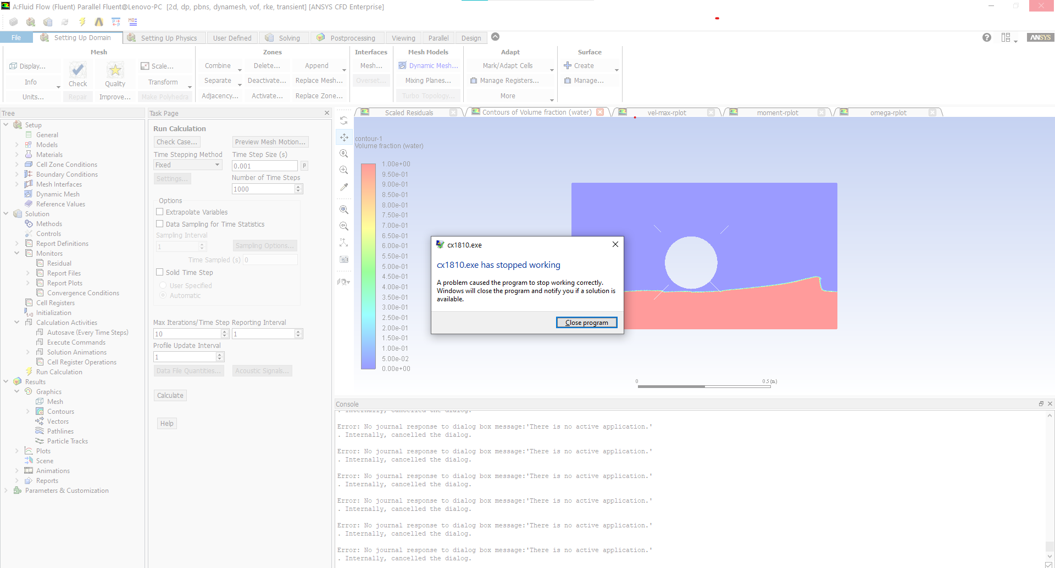Viewport: 1055px width, 568px height.
Task: Click the Time Step Size input field
Action: tap(264, 166)
